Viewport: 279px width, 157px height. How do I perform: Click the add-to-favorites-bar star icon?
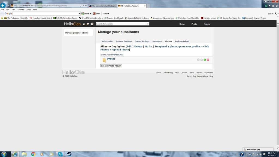coord(2,18)
